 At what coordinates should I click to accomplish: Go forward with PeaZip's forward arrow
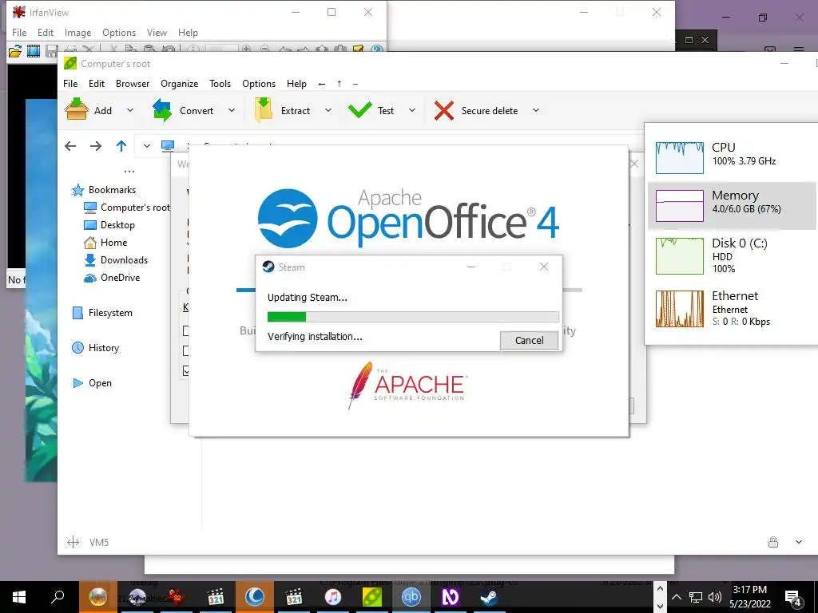(96, 146)
